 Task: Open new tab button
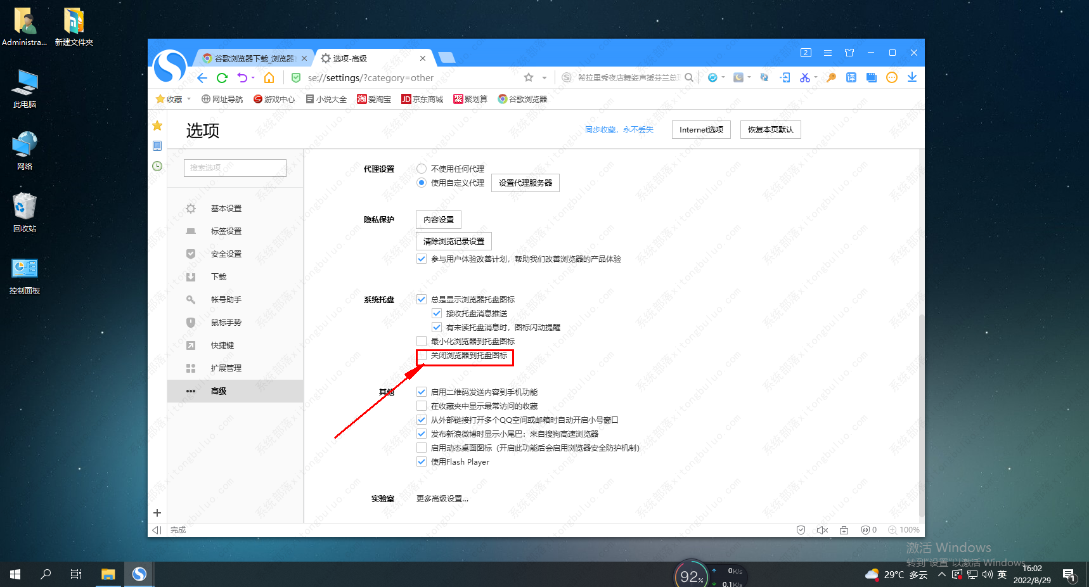click(447, 58)
